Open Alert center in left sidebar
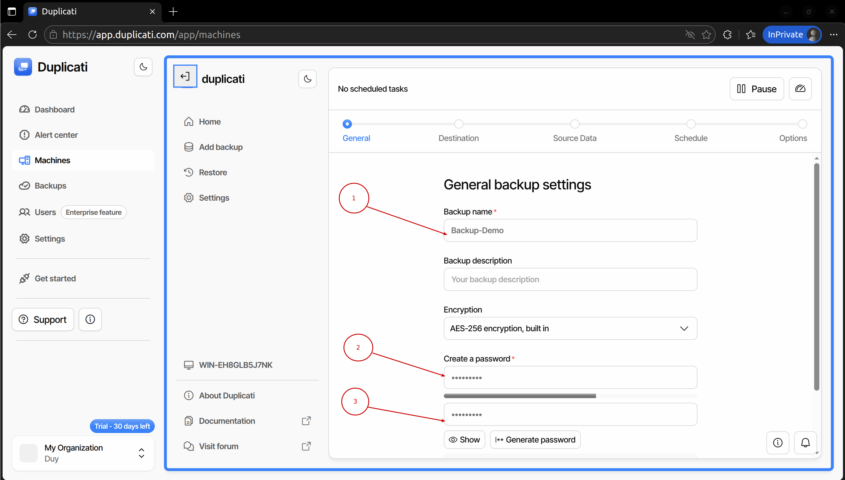Viewport: 845px width, 480px height. tap(56, 135)
